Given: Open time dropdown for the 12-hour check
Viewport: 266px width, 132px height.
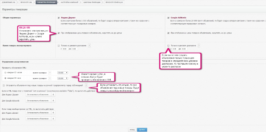Looking at the screenshot, I should point(63,73).
